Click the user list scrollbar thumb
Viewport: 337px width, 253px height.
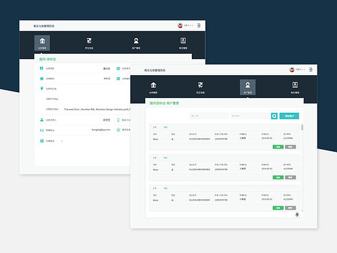302,127
